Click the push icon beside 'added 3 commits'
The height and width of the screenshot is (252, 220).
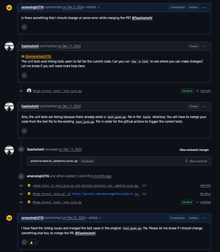point(21,176)
